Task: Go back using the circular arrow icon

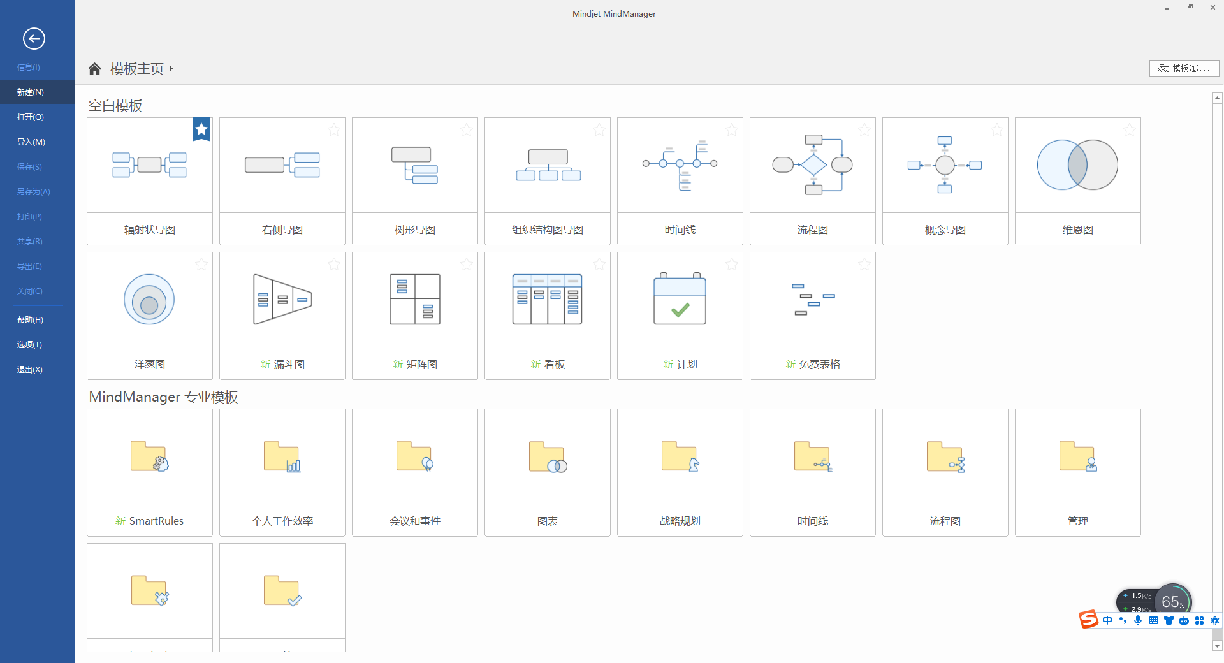Action: [x=34, y=38]
